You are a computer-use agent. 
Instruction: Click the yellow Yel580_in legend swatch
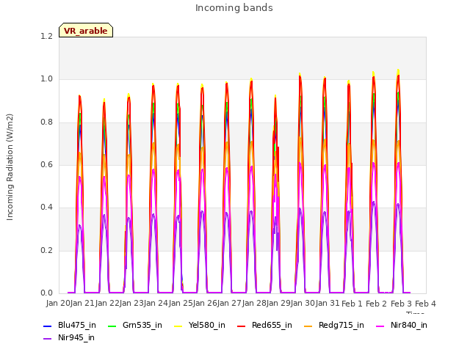point(178,326)
